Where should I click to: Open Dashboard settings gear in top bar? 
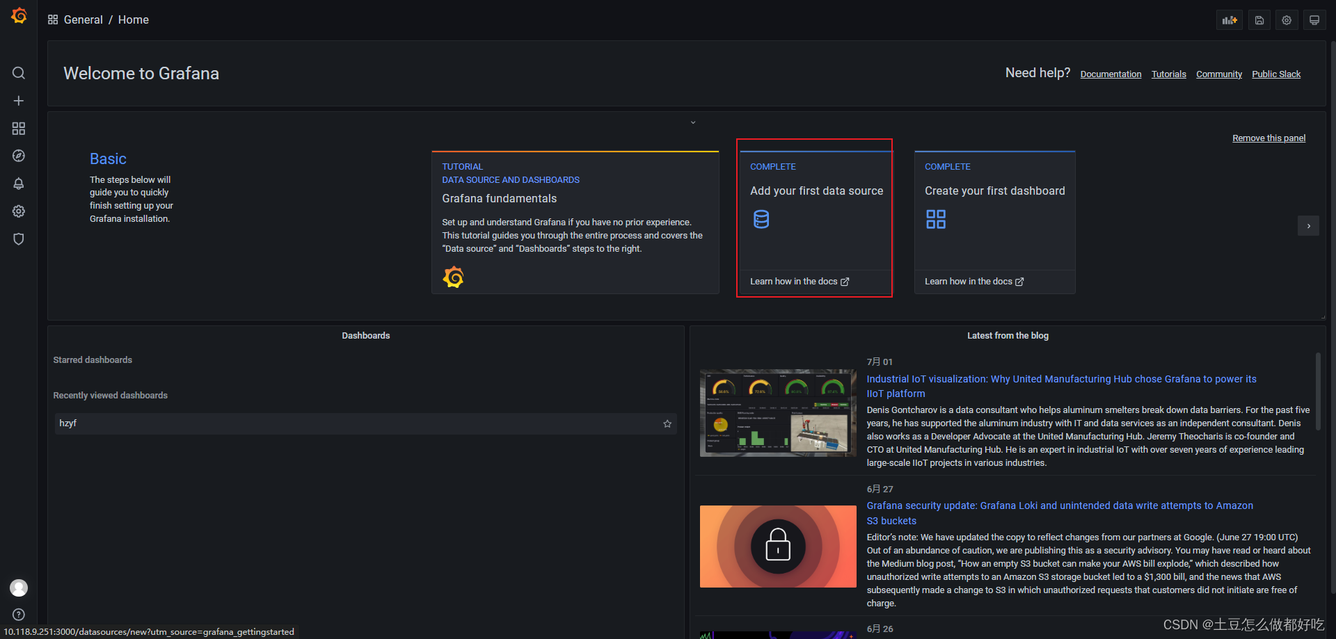pyautogui.click(x=1287, y=20)
